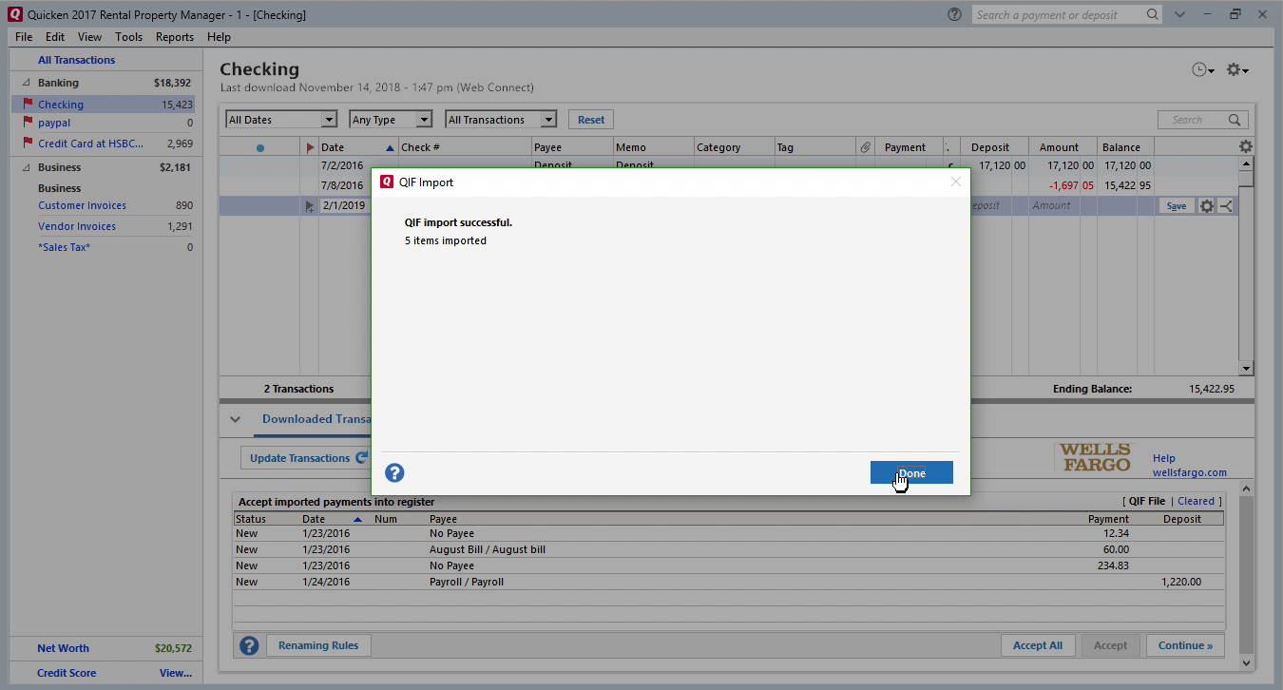
Task: Click Accept All button
Action: pos(1038,645)
